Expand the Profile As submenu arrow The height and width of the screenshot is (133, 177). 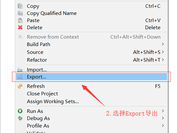163,126
